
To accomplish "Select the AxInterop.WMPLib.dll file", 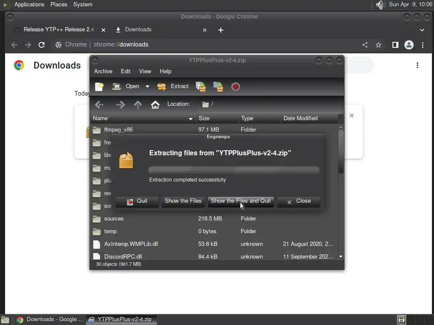I will (x=214, y=244).
